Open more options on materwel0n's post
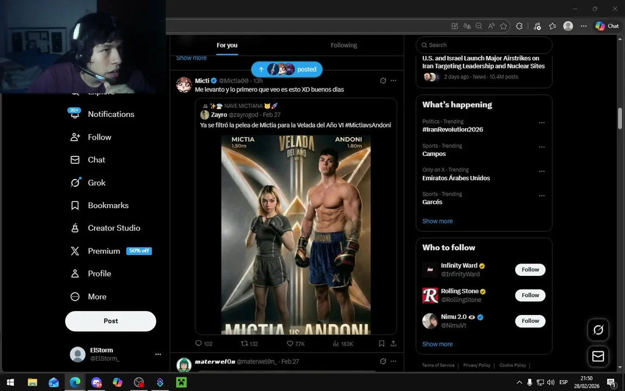 coord(393,361)
